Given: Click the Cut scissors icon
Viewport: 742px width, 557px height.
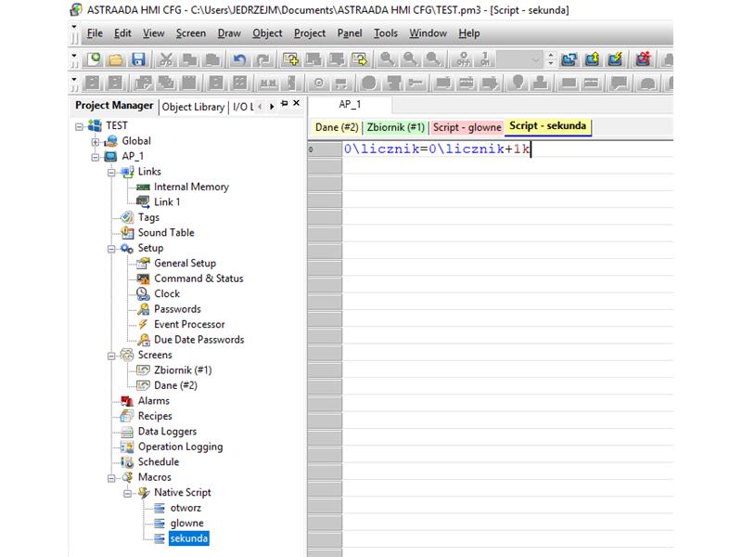Looking at the screenshot, I should pos(166,59).
